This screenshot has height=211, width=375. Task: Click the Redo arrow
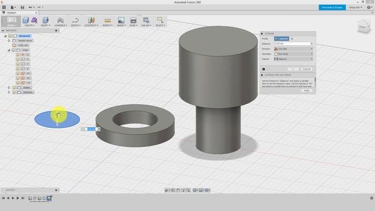39,8
